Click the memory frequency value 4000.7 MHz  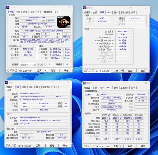123,31
